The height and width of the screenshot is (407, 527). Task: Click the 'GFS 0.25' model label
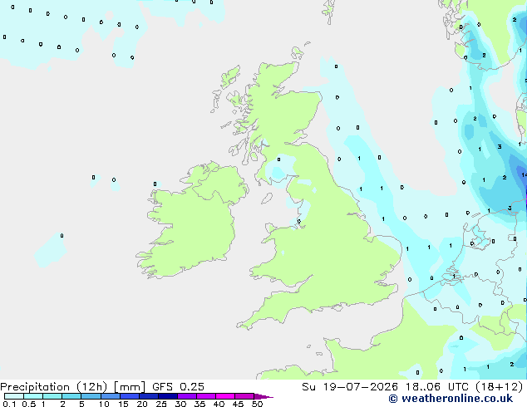(x=178, y=387)
